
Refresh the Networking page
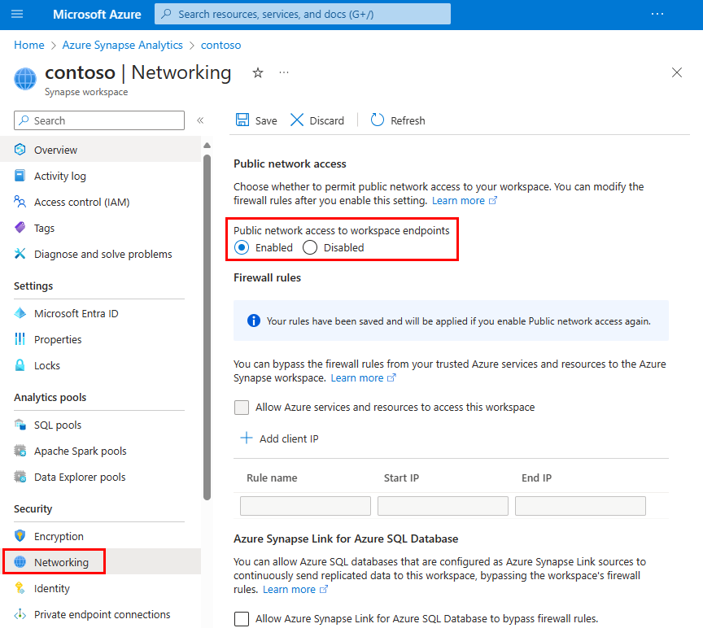(x=397, y=120)
